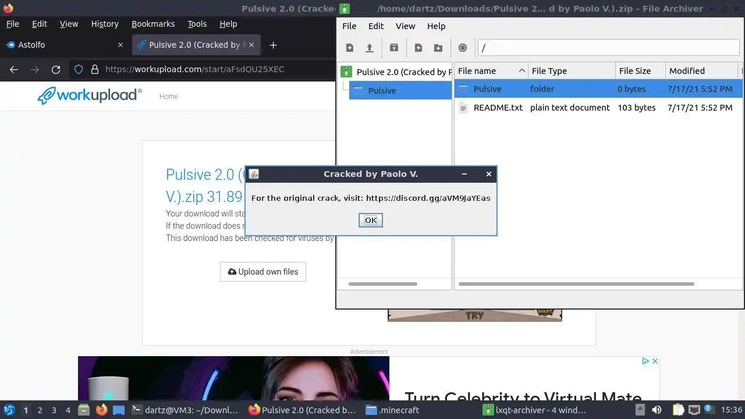
Task: Click the volume speaker tray icon
Action: pos(657,410)
